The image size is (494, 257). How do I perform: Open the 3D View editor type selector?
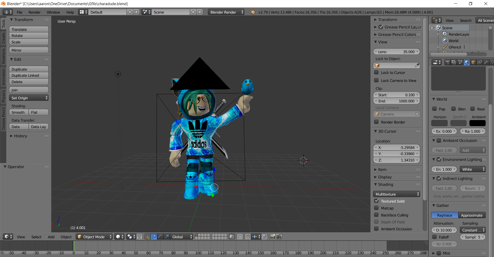pos(8,236)
